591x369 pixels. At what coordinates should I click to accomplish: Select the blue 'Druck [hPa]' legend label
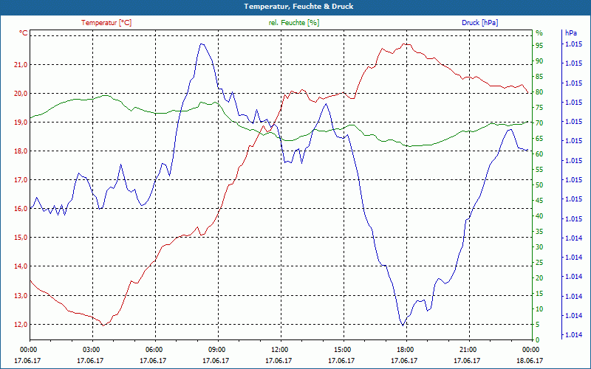tap(479, 23)
